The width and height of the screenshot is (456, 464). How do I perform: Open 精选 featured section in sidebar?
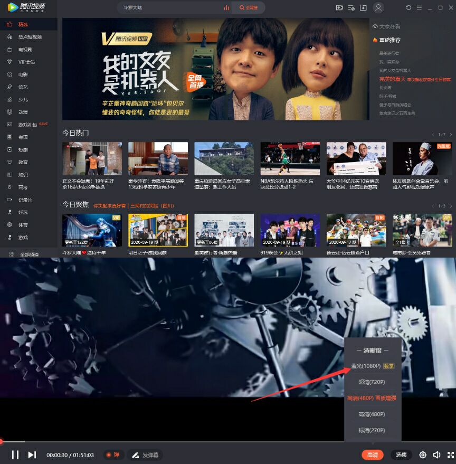28,24
